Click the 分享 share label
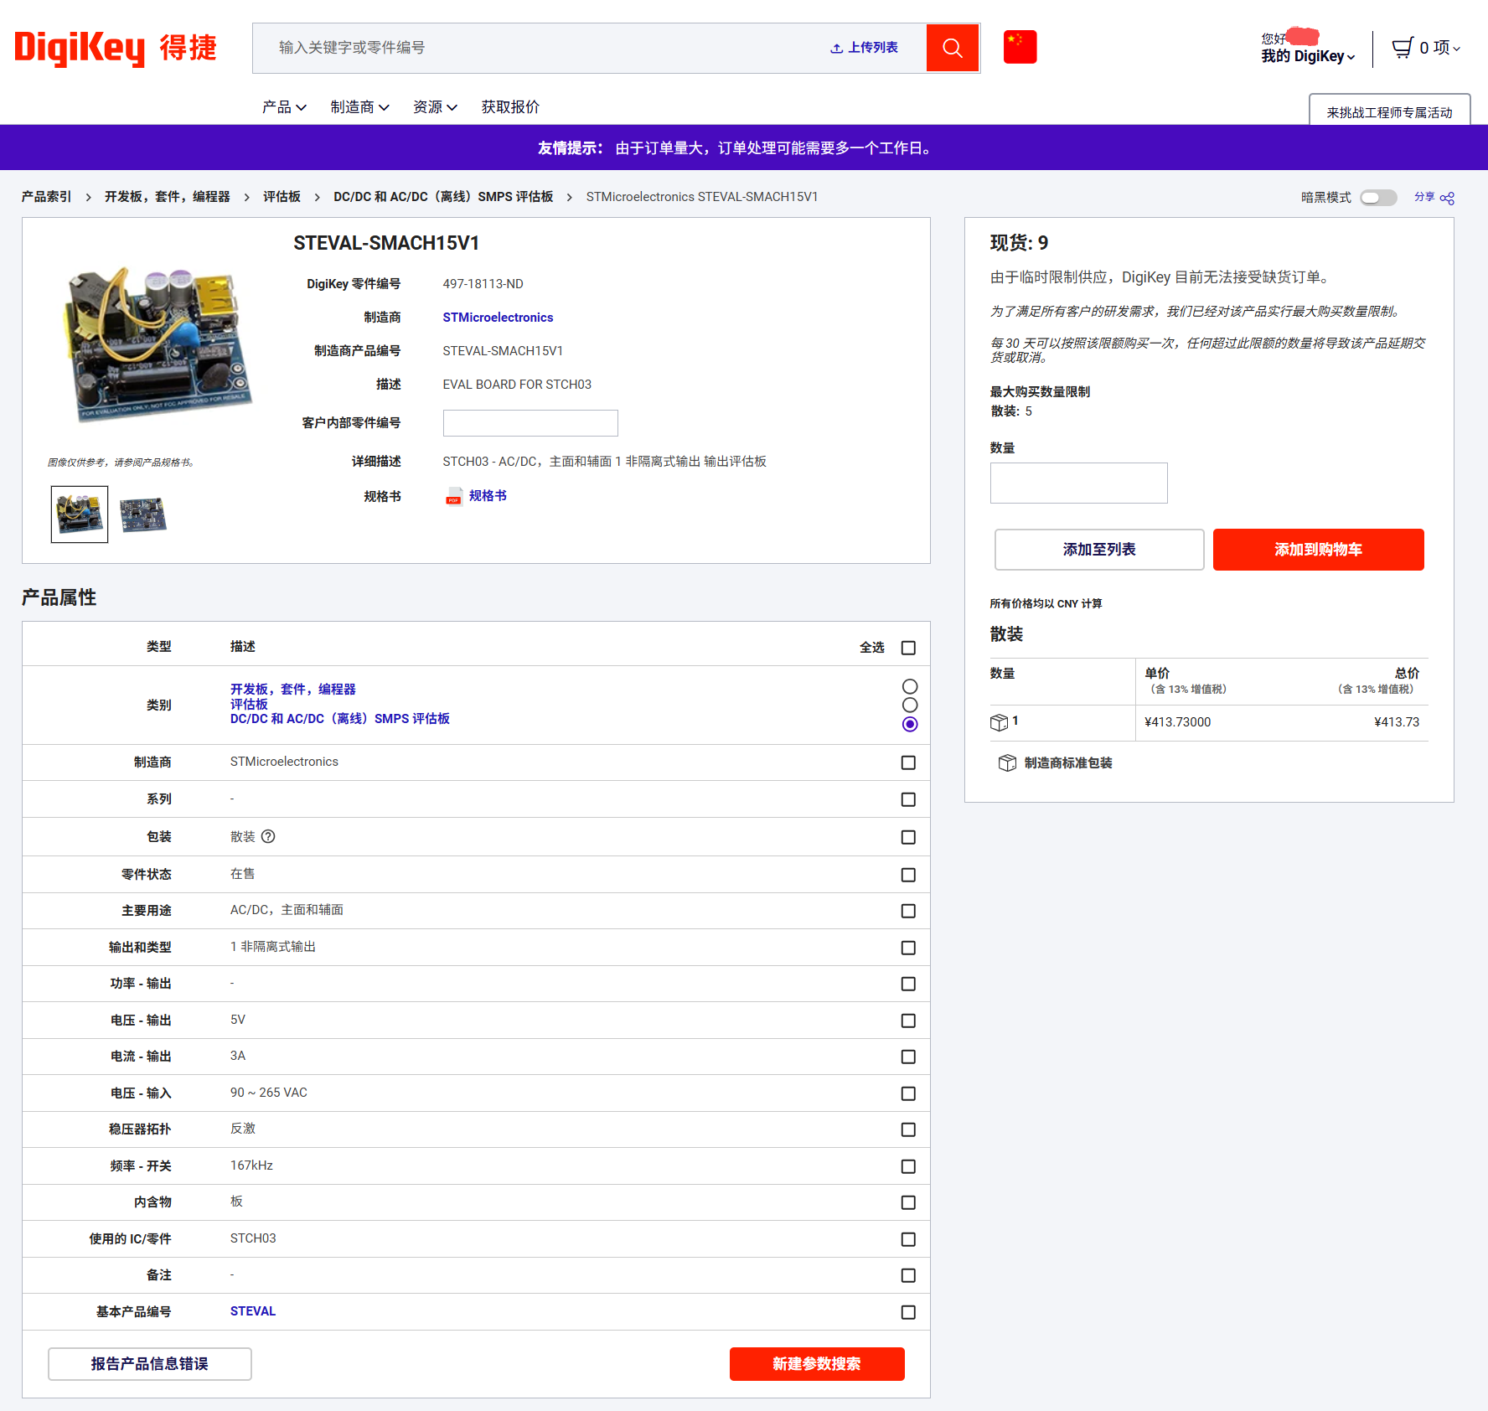This screenshot has width=1488, height=1411. pos(1424,197)
